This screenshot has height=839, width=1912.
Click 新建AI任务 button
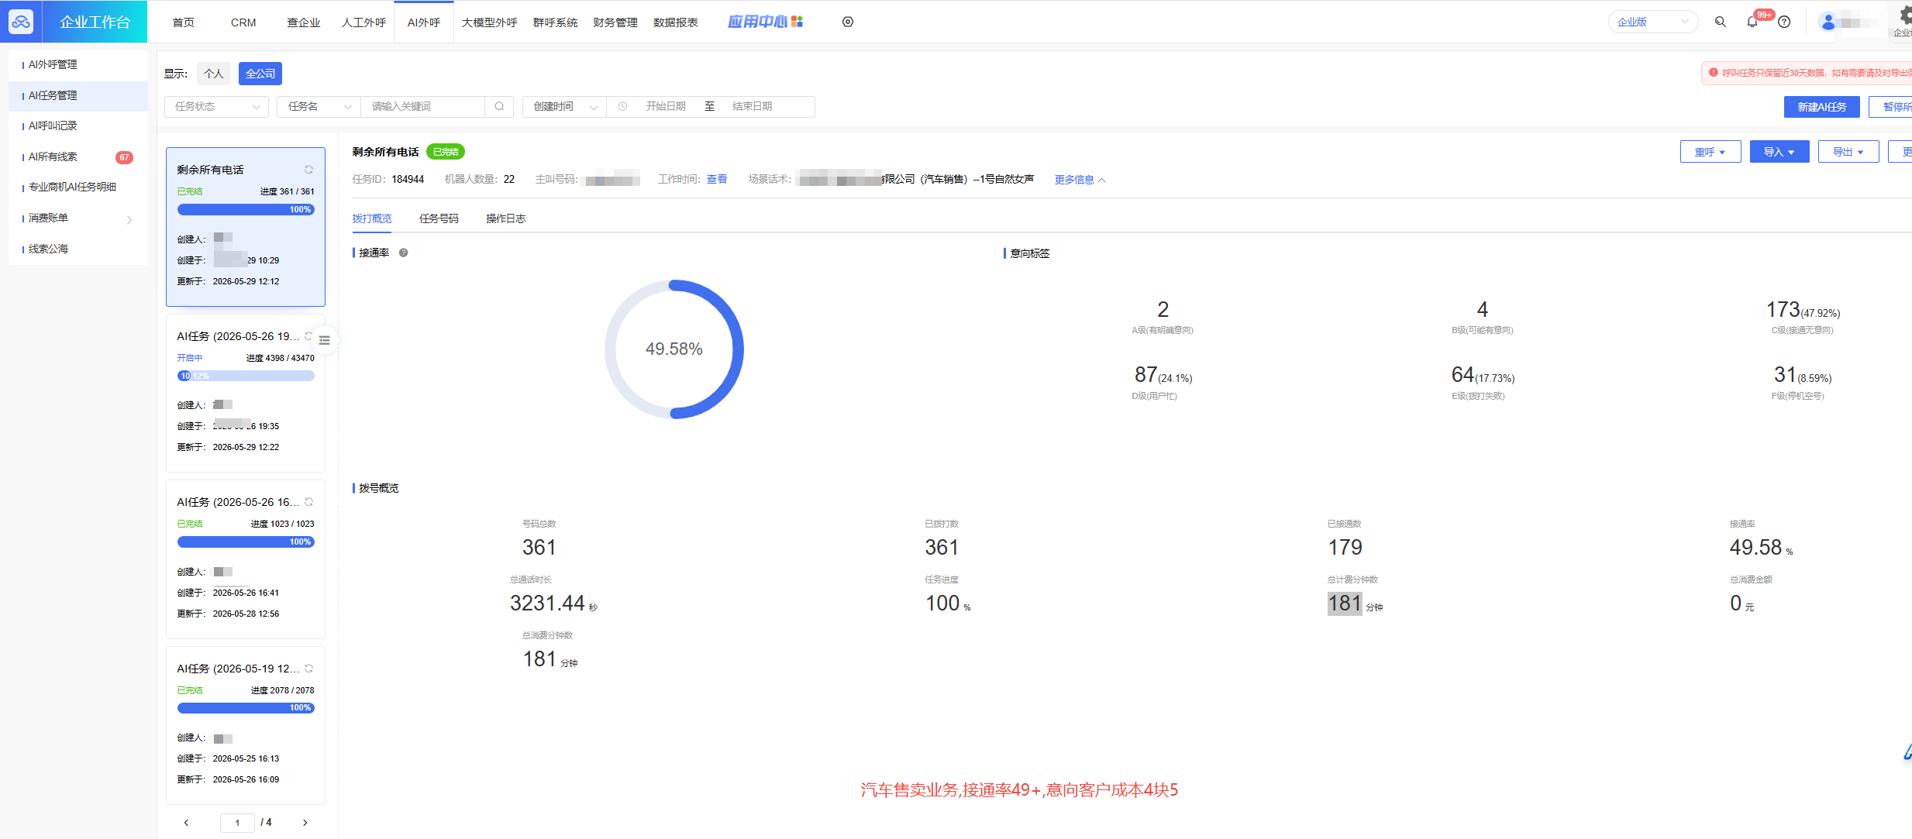coord(1821,107)
